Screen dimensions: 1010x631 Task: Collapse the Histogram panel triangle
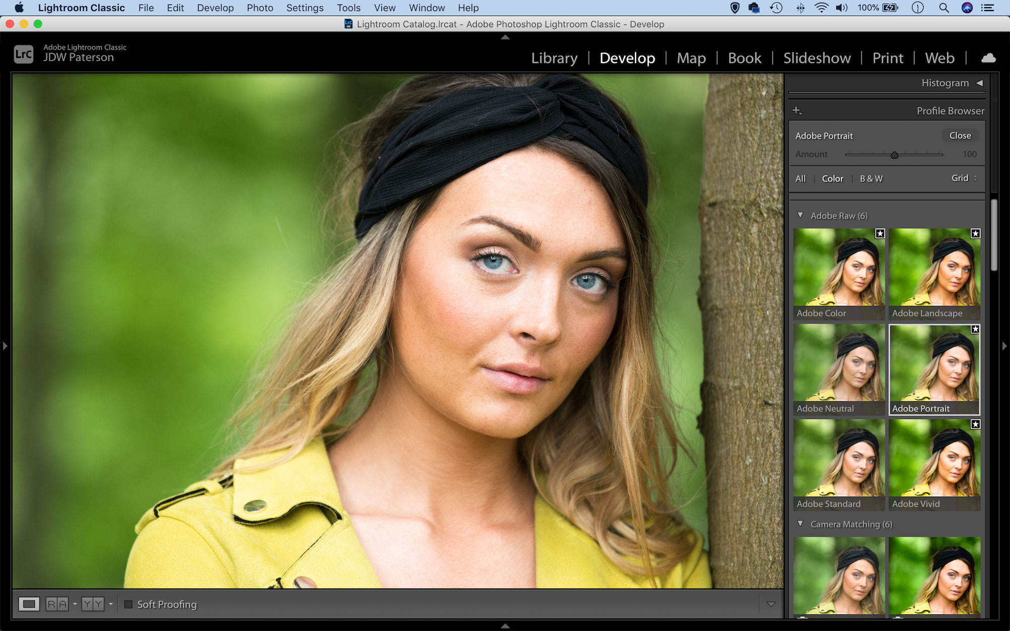click(x=979, y=83)
